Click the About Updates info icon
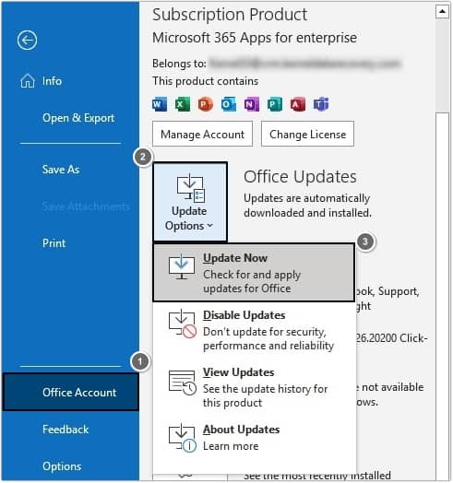Screen dimensions: 453x483 click(x=183, y=439)
